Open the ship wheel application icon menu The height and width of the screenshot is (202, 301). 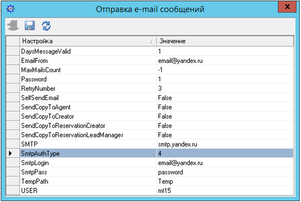(x=10, y=9)
